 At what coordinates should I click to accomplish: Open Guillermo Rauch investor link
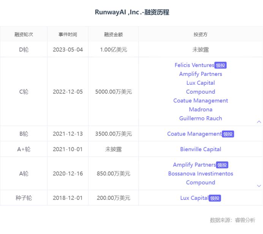point(200,119)
